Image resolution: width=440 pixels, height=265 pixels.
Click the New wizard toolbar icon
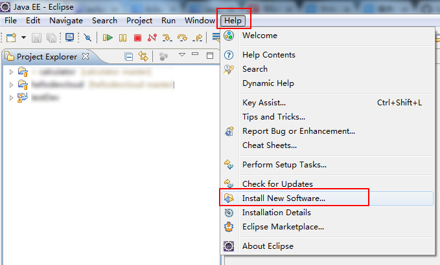tap(12, 37)
